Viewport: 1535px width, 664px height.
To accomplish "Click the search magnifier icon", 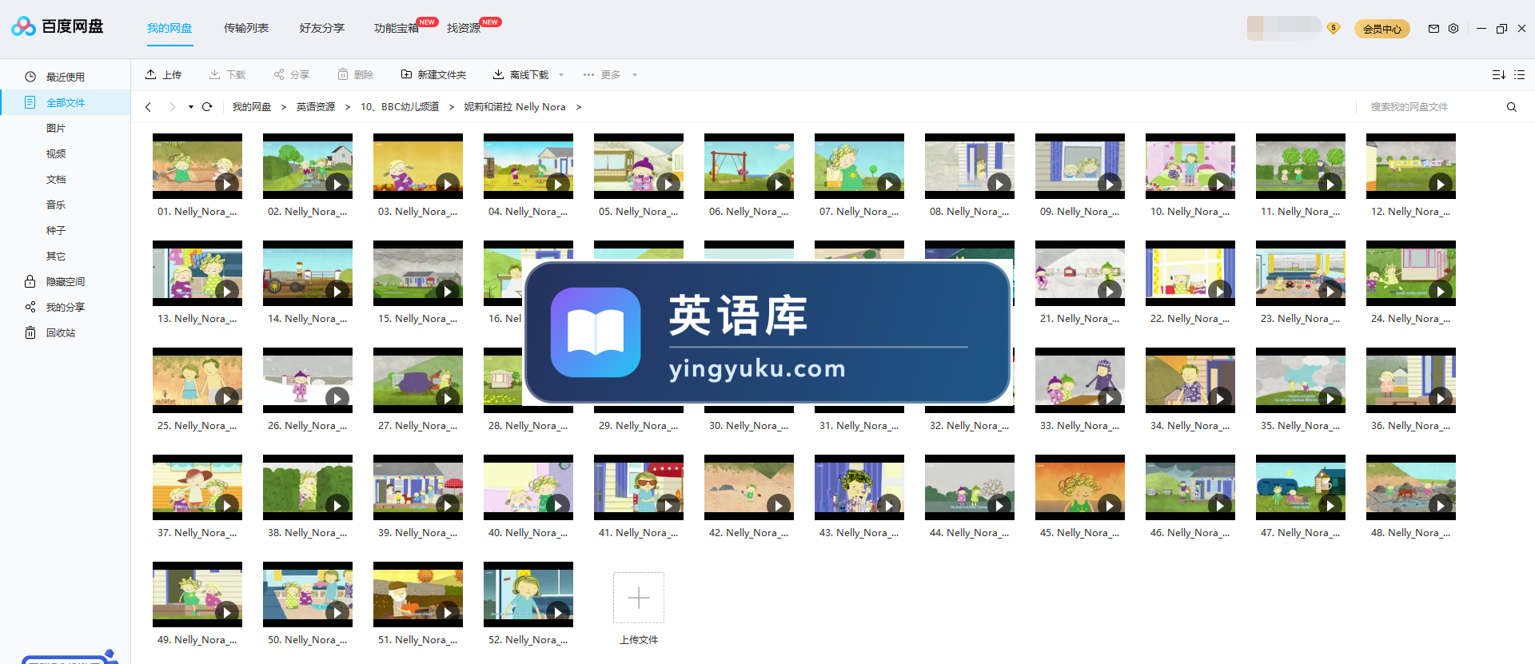I will click(x=1512, y=107).
